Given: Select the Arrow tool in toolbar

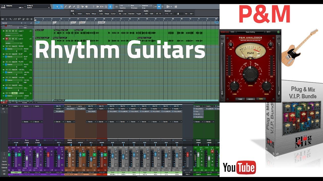Looking at the screenshot, I should (57, 7).
